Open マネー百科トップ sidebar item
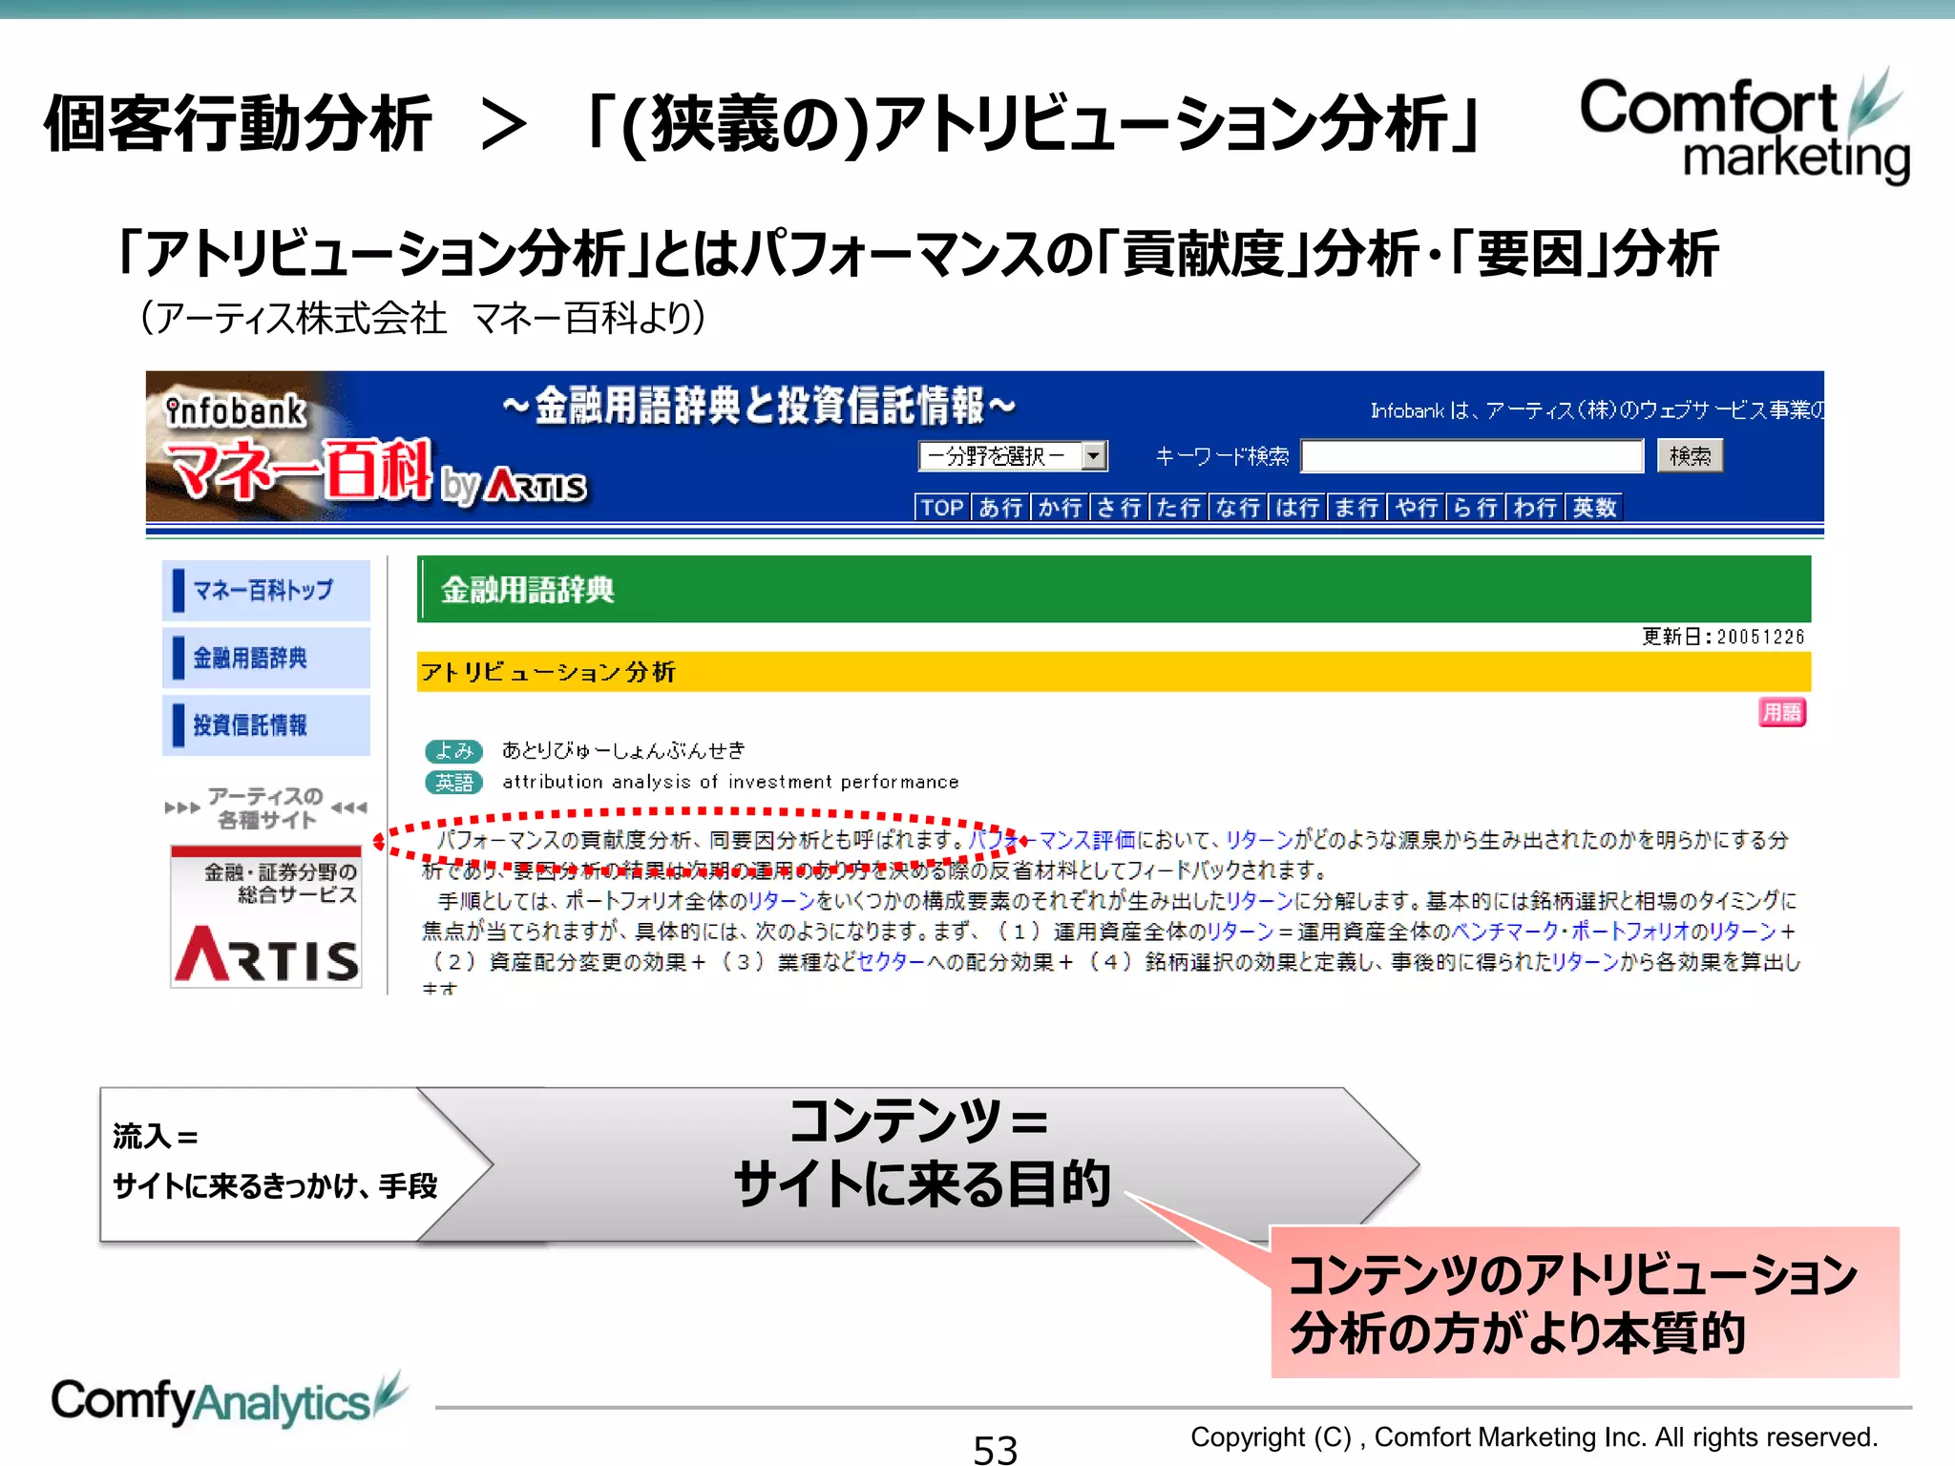Screen dimensions: 1955x1466 click(266, 591)
